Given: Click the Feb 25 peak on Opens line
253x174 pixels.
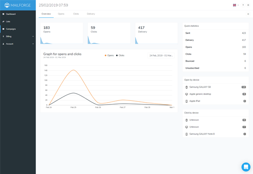Looking at the screenshot, I should [73, 70].
